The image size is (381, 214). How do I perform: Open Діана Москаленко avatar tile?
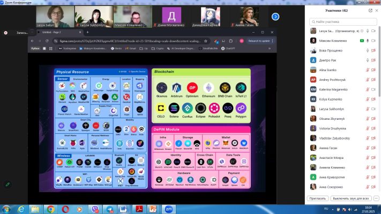coord(171,17)
